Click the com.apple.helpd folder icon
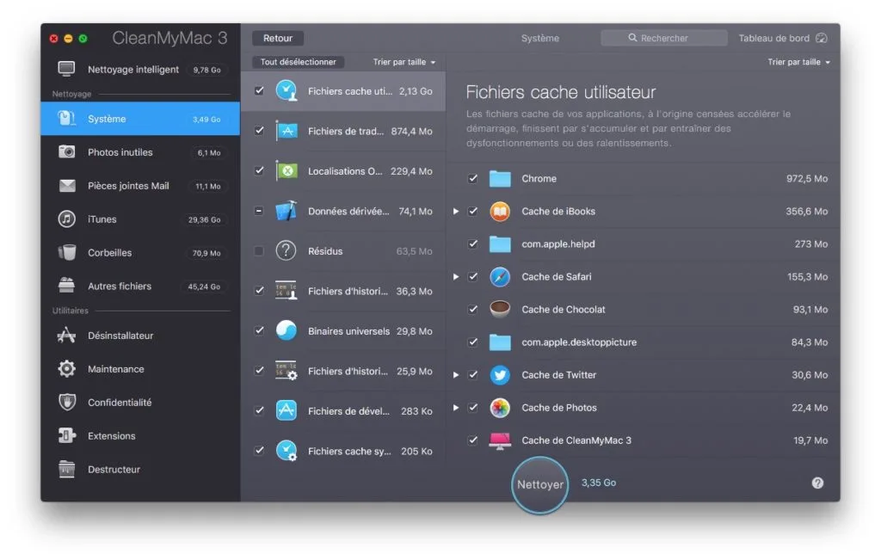 tap(500, 243)
